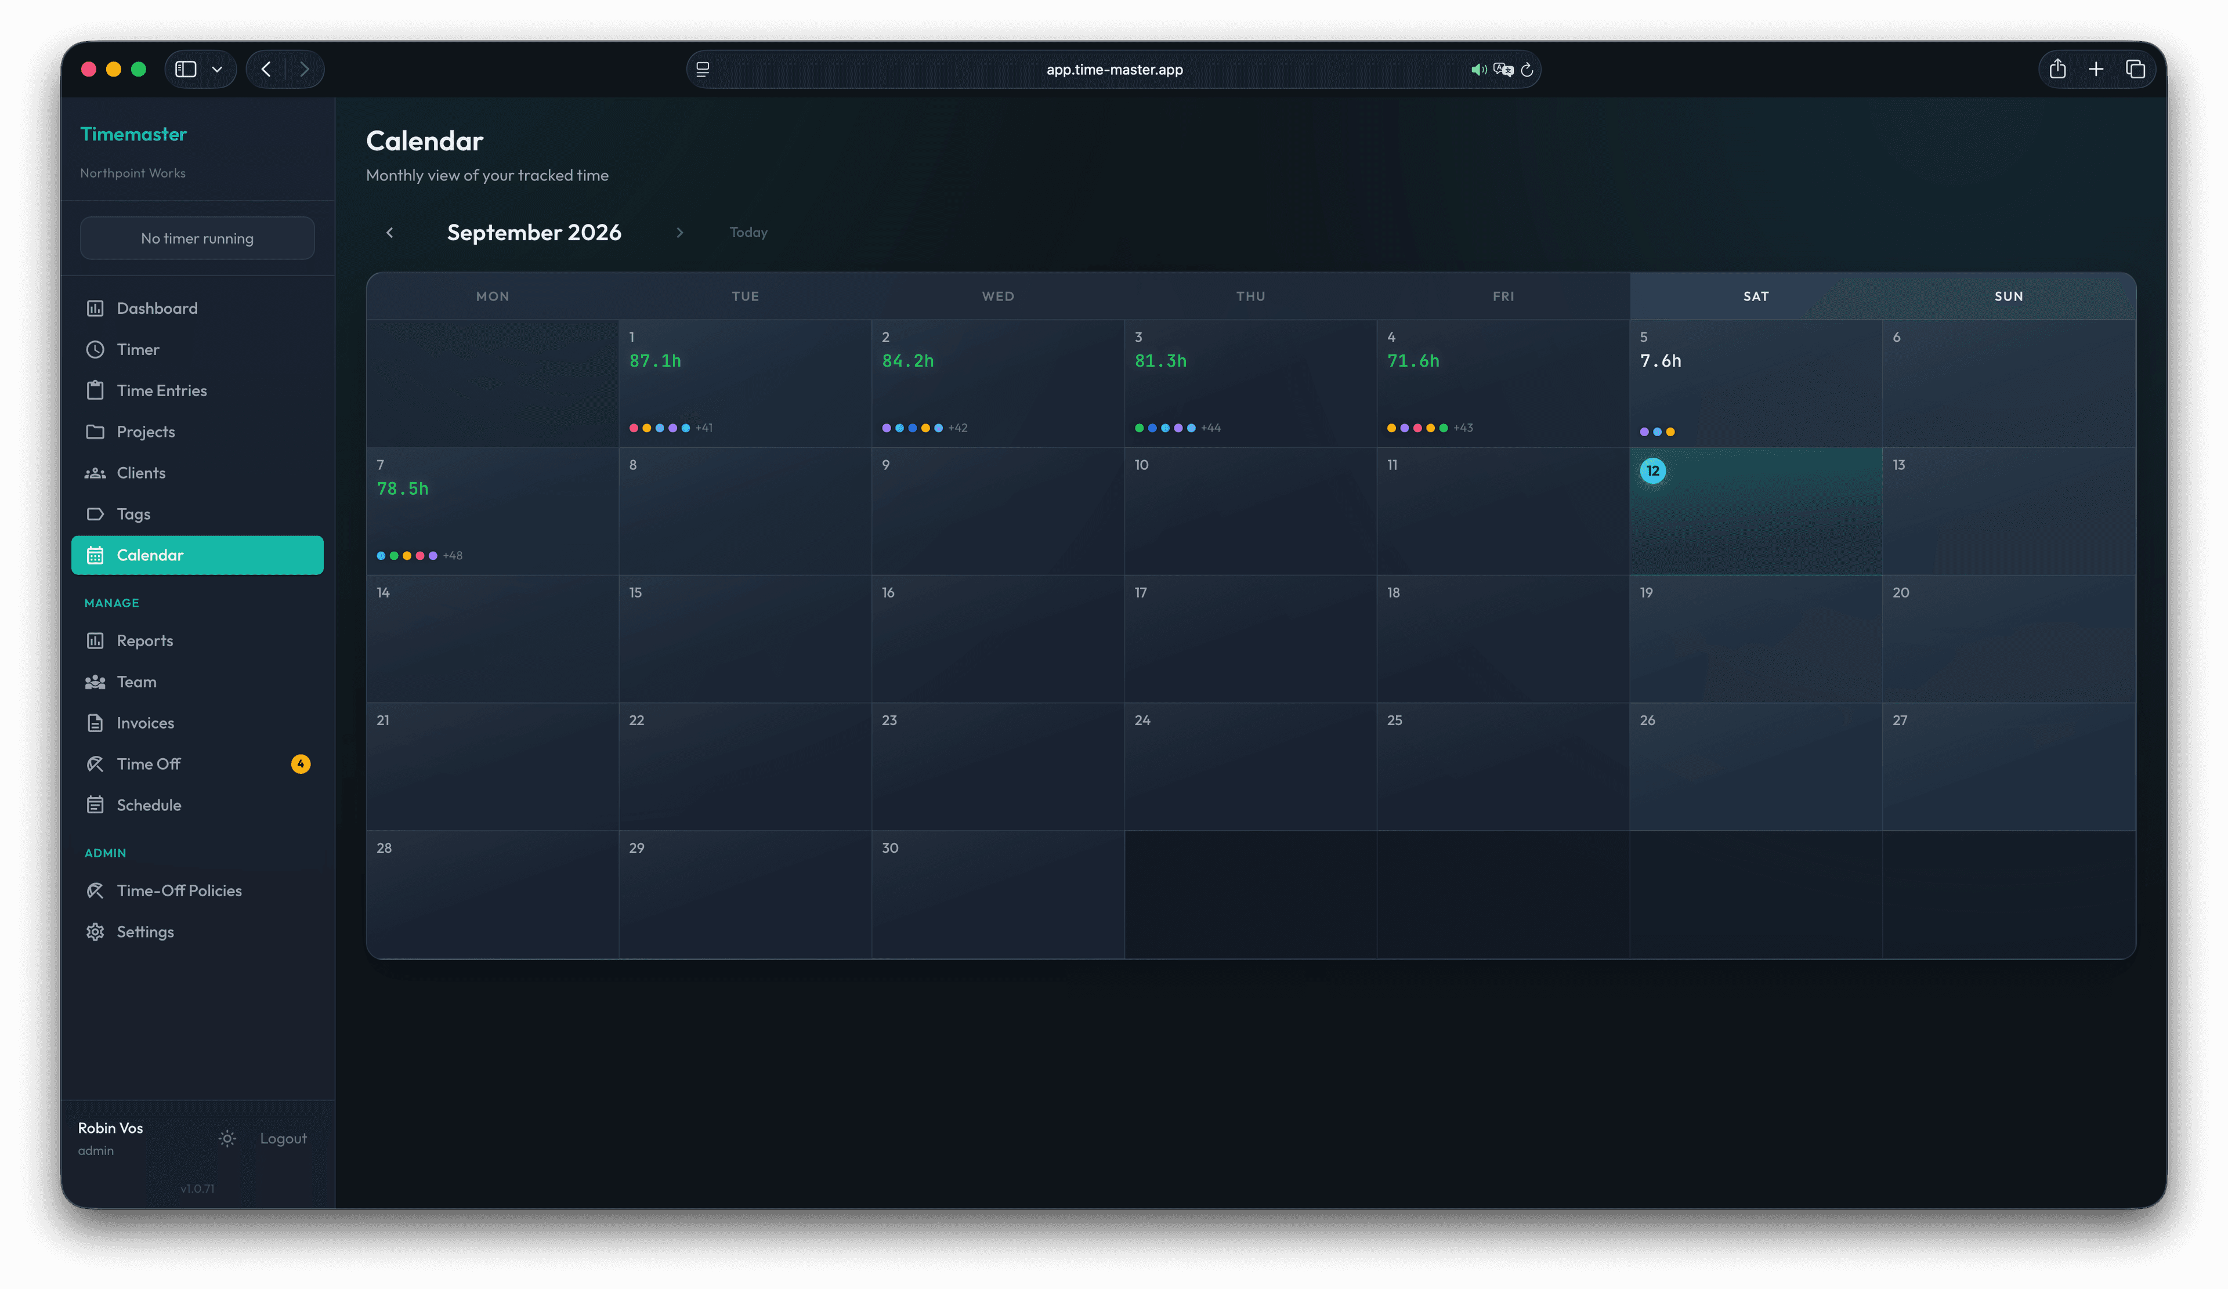Select the Tags label icon

(95, 513)
